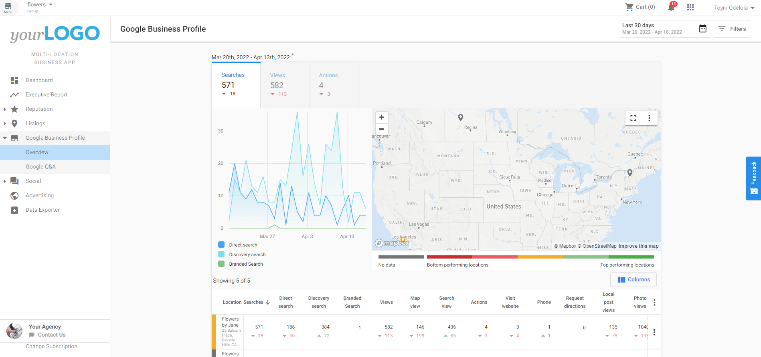
Task: Click Change Subscription link
Action: pos(51,346)
